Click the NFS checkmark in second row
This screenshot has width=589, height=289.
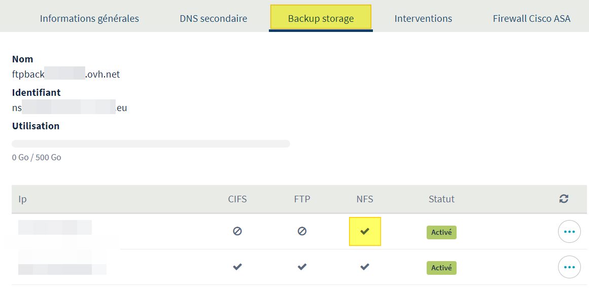point(365,267)
